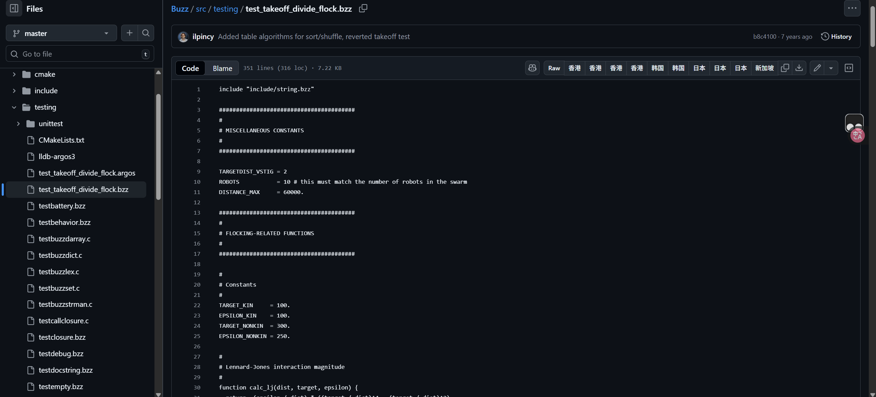
Task: Copy the file path icon next to filename
Action: tap(363, 9)
